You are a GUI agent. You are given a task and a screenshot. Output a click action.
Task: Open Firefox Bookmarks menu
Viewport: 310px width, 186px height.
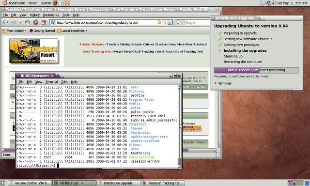pos(51,15)
